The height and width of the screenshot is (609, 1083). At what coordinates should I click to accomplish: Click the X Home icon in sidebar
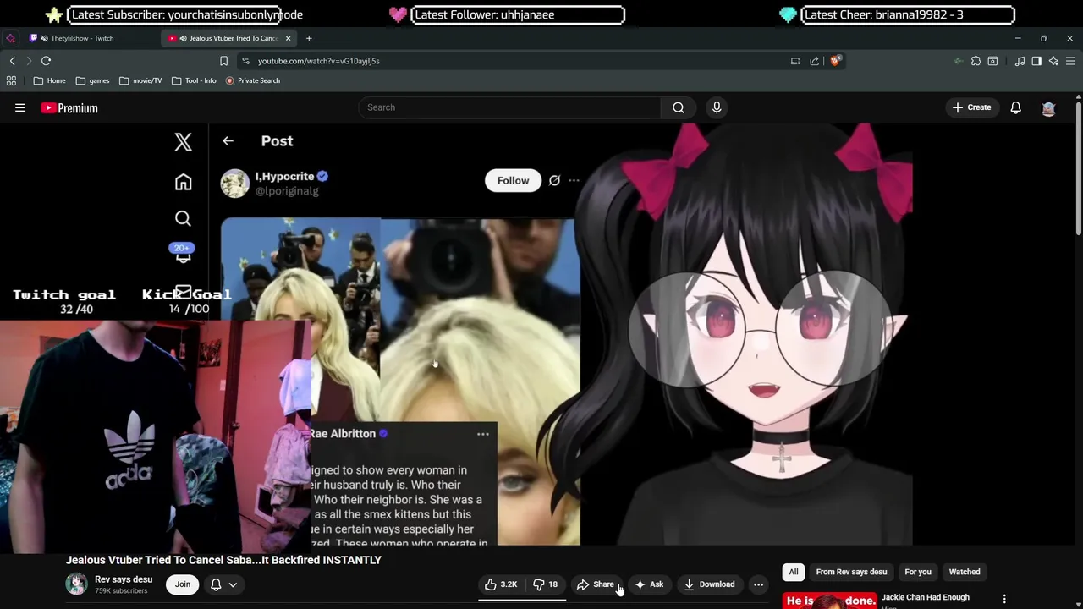[x=183, y=182]
